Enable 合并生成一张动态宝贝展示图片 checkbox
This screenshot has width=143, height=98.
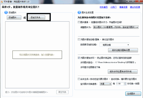point(79,79)
